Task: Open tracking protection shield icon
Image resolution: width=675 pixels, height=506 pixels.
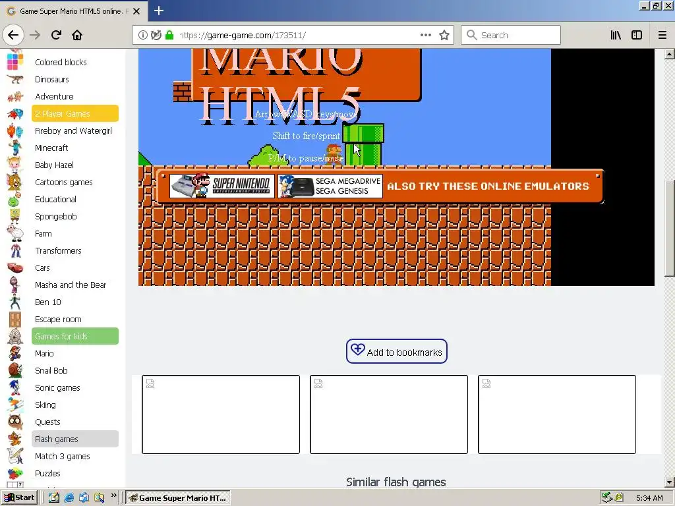Action: [156, 35]
